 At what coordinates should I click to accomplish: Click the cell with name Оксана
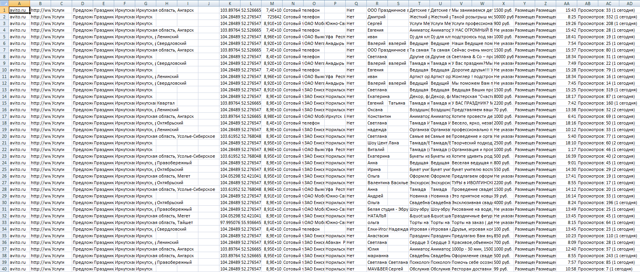point(377,110)
